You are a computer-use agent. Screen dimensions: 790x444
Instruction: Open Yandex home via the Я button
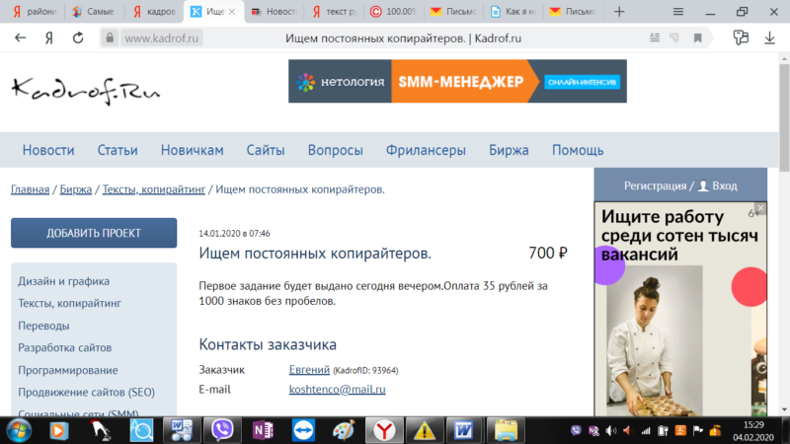coord(48,37)
